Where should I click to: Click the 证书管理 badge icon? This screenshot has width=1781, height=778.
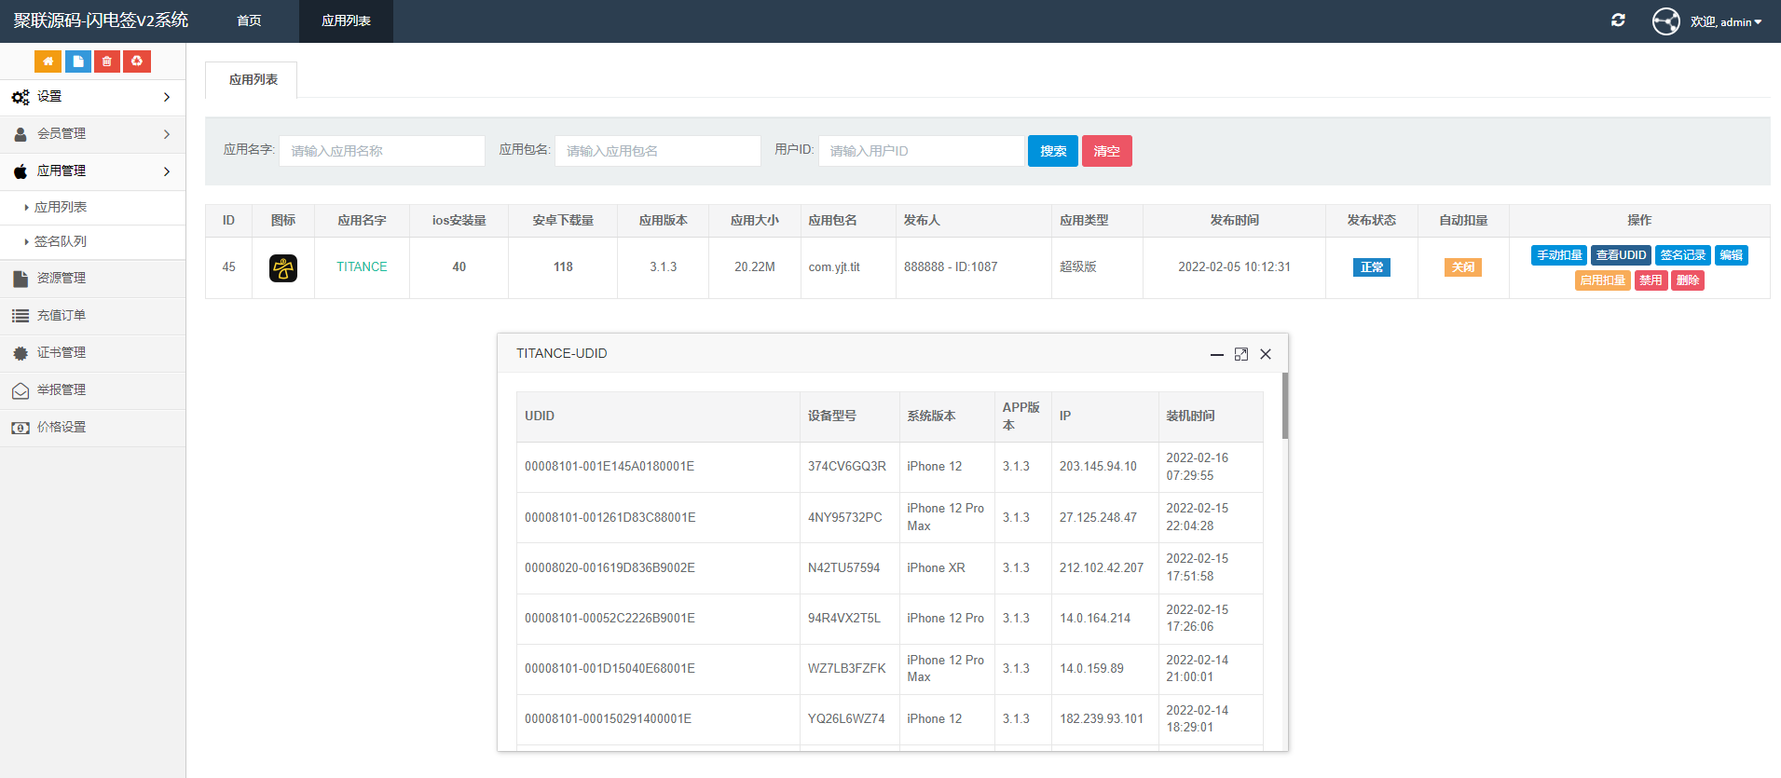21,353
